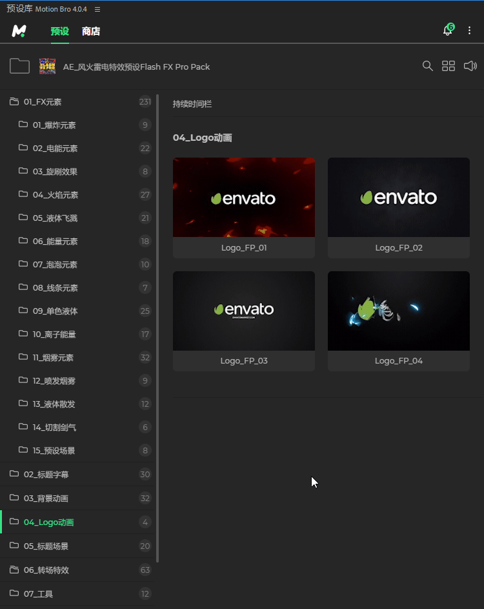
Task: Open the notifications bell icon
Action: coord(448,30)
